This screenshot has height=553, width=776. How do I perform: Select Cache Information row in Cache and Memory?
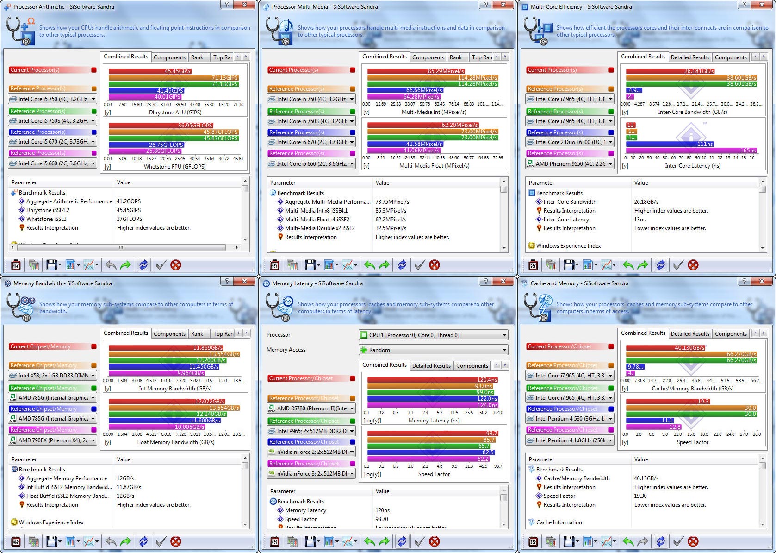pyautogui.click(x=559, y=522)
